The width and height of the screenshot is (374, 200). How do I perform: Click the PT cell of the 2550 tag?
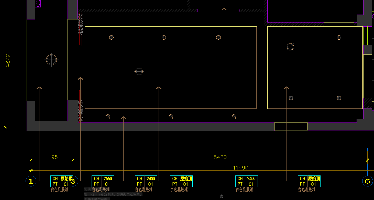[x=96, y=184]
